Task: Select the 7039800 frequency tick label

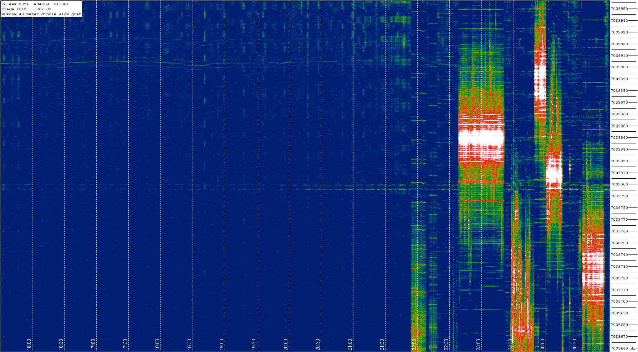Action: click(x=619, y=184)
